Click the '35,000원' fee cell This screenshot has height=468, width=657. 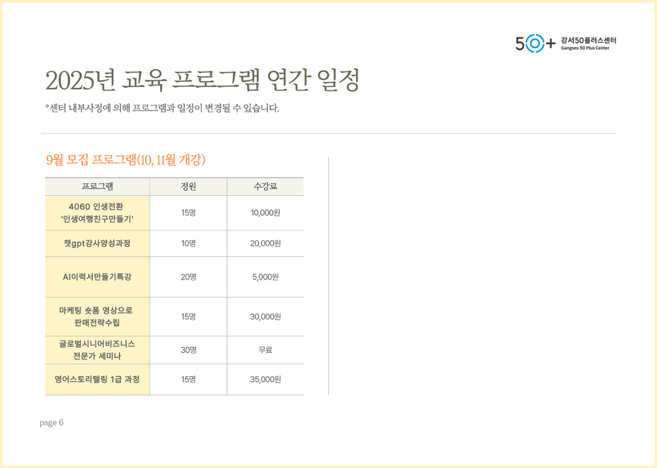265,379
